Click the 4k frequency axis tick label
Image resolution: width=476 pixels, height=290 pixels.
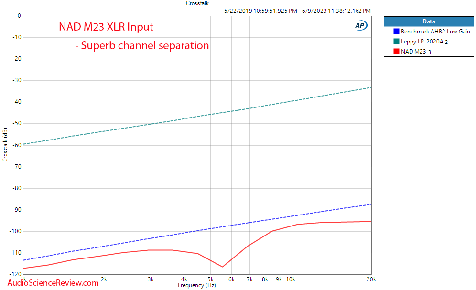184,279
